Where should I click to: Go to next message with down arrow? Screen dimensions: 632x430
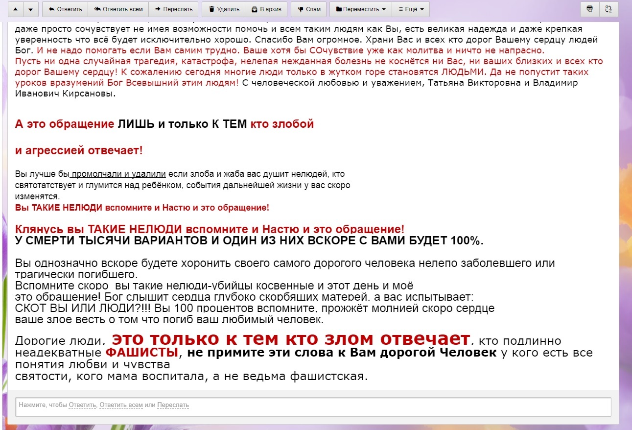30,9
